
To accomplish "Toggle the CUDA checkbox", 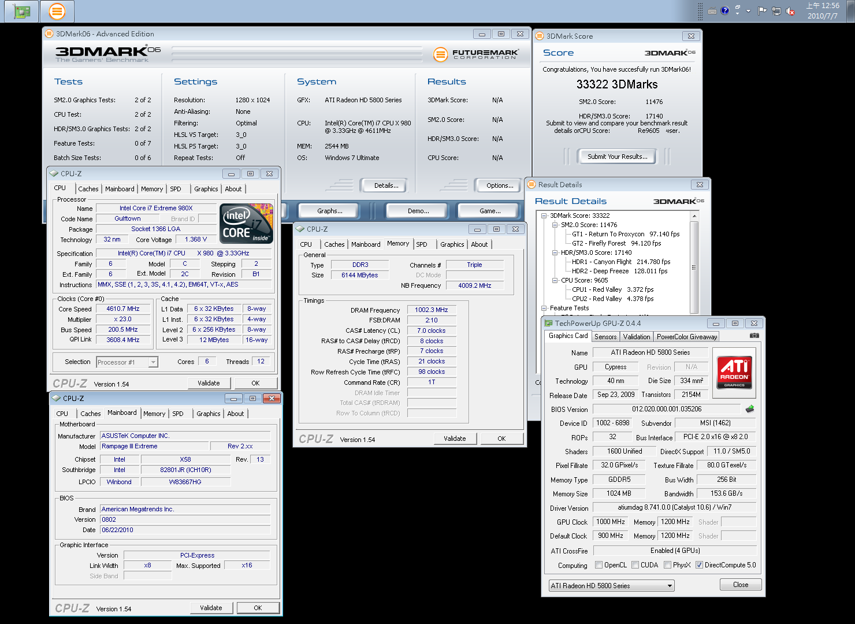I will point(635,565).
